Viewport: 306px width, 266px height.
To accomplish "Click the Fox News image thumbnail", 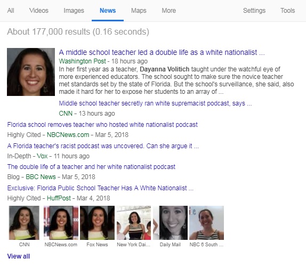I will 97,223.
